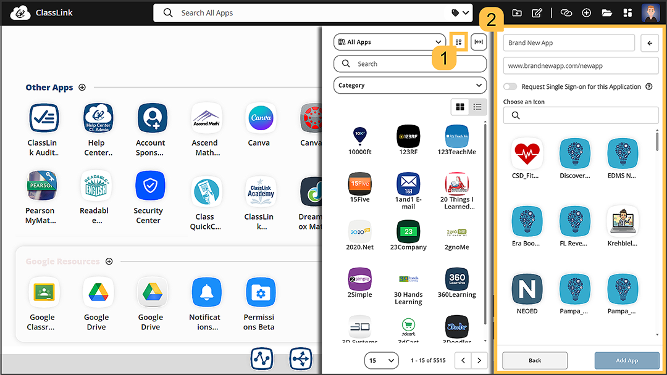The height and width of the screenshot is (375, 667).
Task: Click the roster share icon in bottom bar
Action: tap(301, 359)
